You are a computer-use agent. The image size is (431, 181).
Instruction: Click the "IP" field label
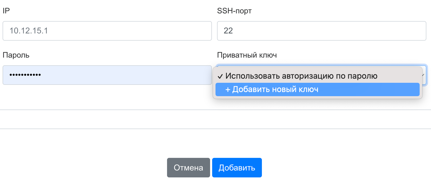[x=6, y=11]
